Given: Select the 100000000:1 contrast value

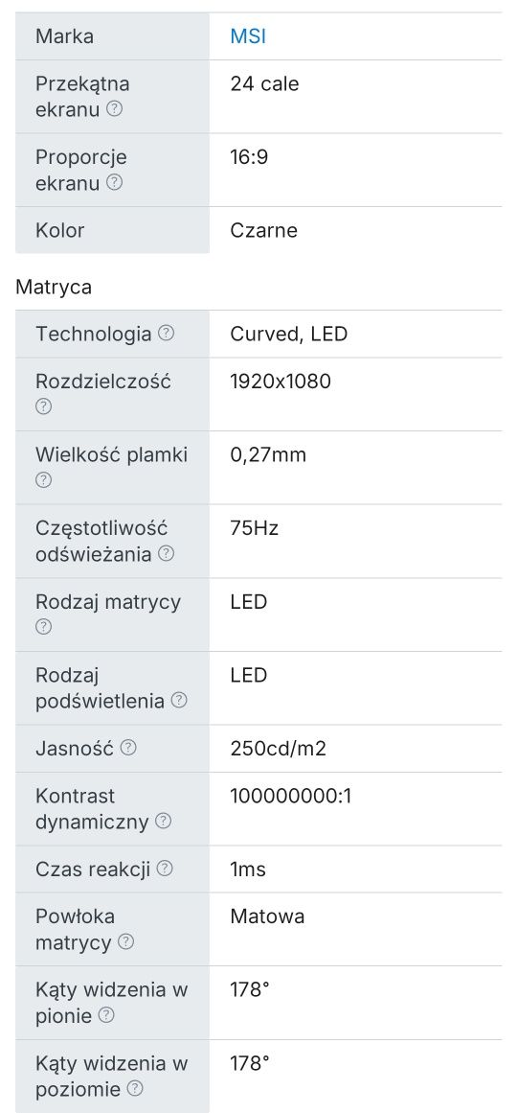Looking at the screenshot, I should click(291, 796).
